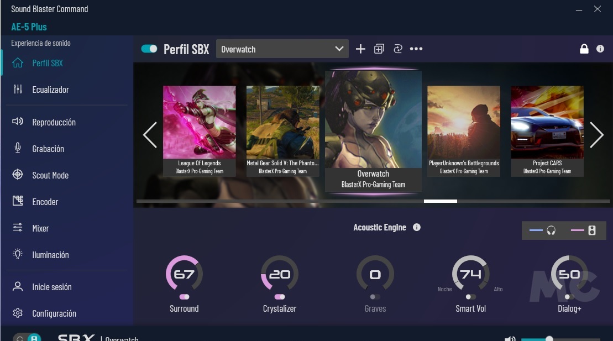Show previous profiles with left arrow

(x=150, y=135)
